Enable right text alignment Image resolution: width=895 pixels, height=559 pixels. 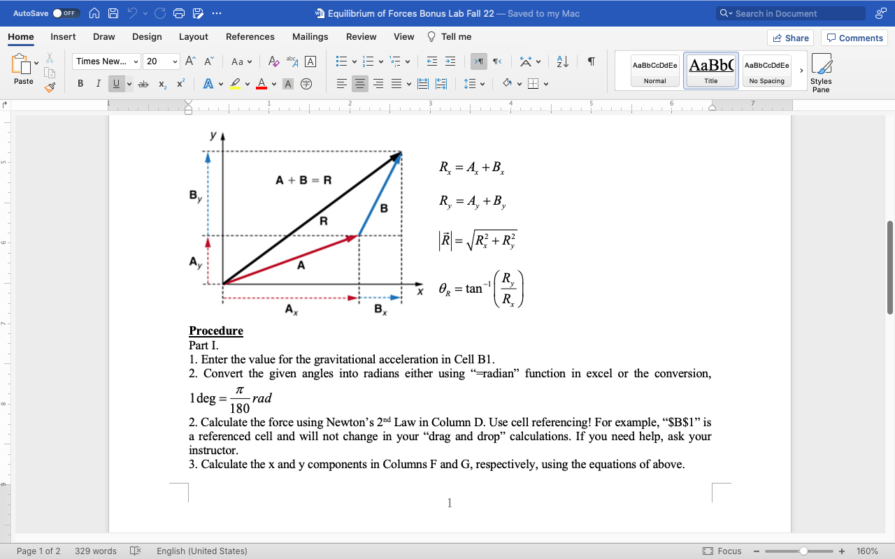point(378,83)
